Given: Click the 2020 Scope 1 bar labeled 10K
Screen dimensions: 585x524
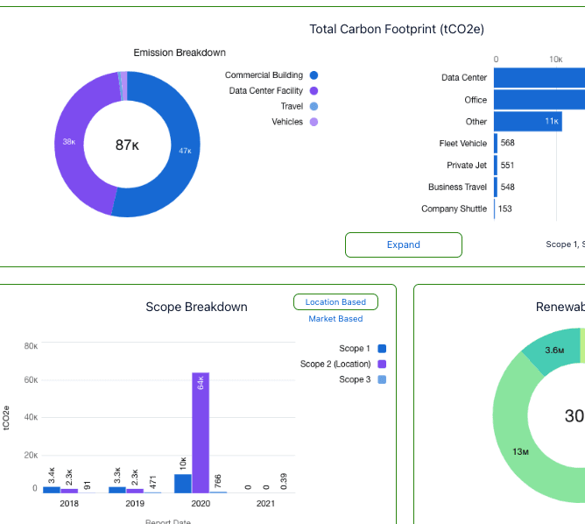Looking at the screenshot, I should click(x=183, y=484).
